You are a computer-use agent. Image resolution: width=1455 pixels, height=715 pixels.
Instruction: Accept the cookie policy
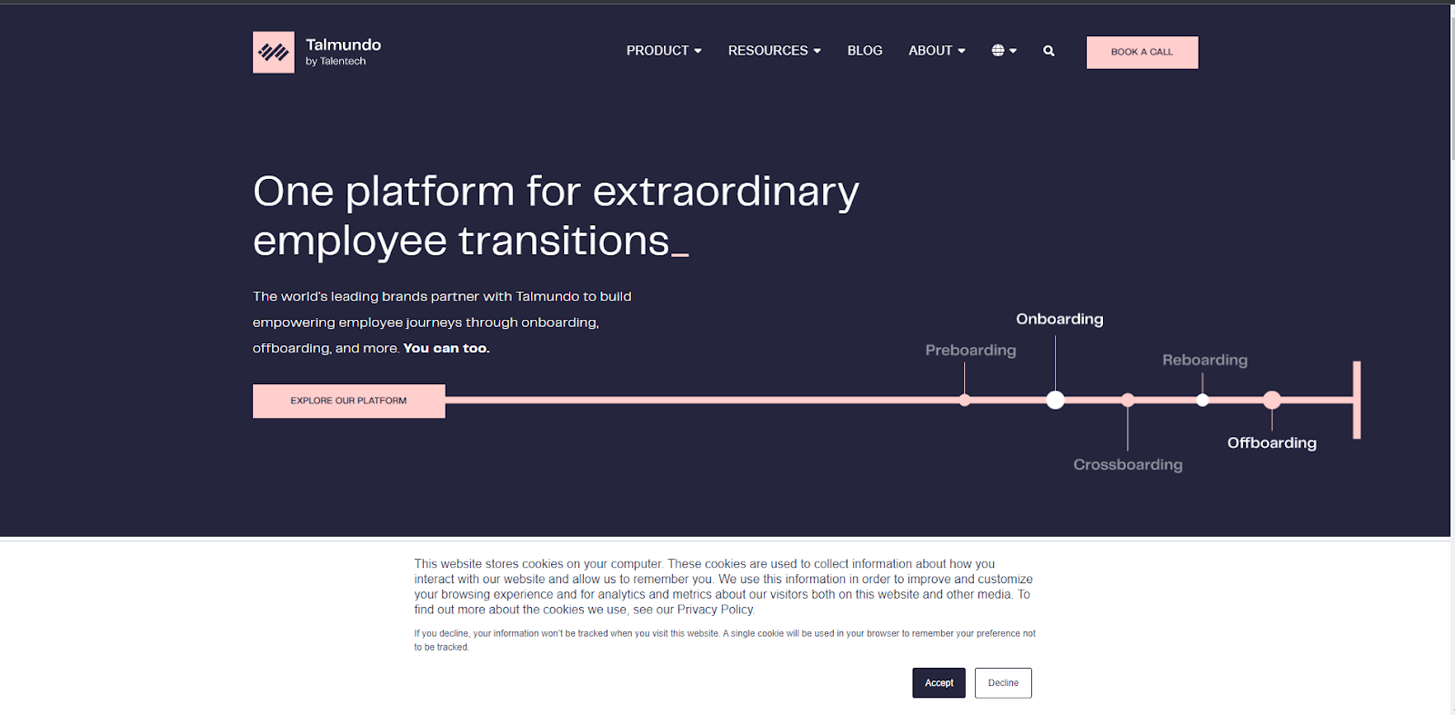coord(938,683)
